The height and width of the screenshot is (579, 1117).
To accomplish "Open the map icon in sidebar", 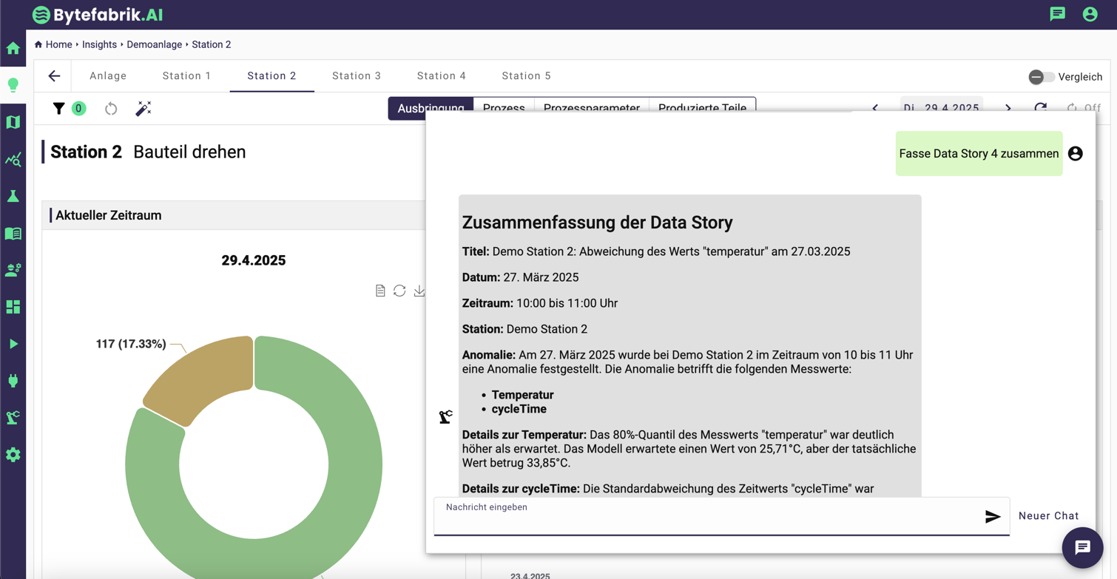I will 13,122.
